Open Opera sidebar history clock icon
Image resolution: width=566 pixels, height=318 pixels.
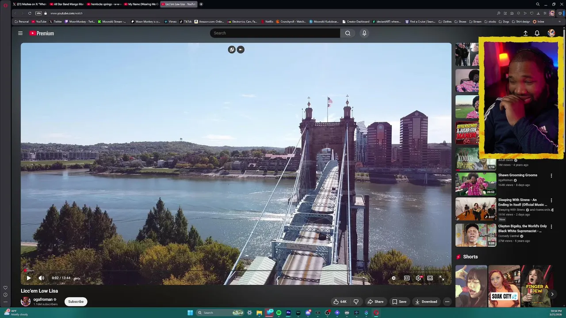[5, 295]
